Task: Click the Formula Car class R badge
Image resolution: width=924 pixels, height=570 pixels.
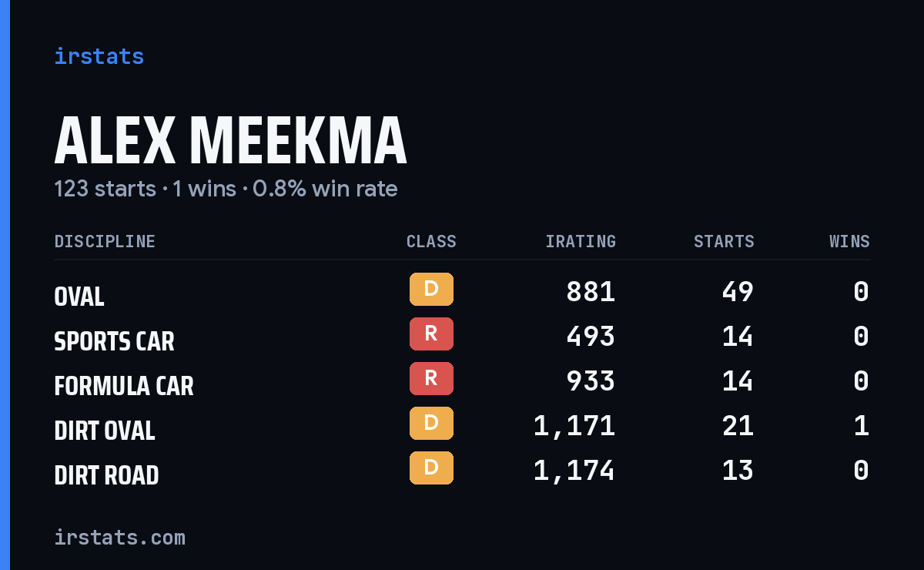Action: [x=431, y=378]
